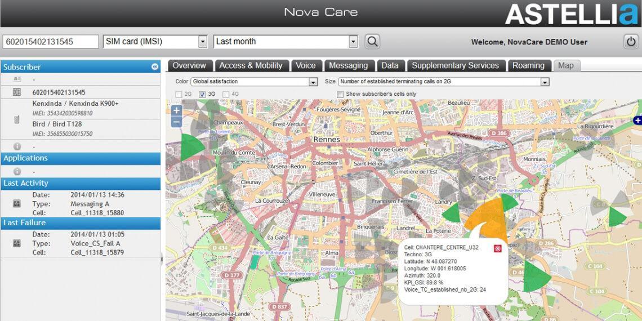Open the SIM card (IMSI) identifier dropdown

click(203, 41)
